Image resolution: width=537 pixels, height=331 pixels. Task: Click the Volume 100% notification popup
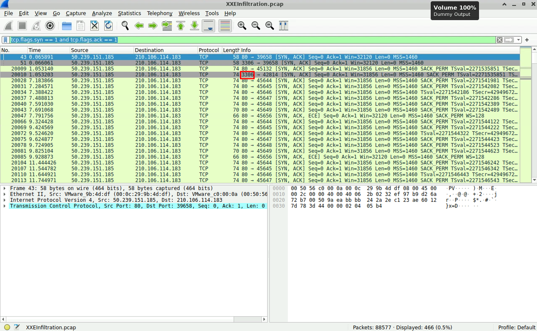coord(455,11)
